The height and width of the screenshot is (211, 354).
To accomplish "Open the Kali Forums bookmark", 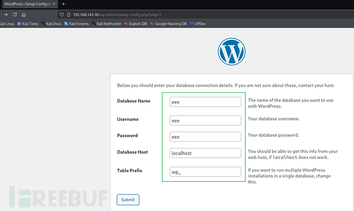I will (76, 24).
